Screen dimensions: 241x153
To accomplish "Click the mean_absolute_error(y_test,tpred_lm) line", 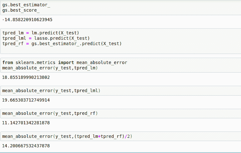I will click(50, 68).
